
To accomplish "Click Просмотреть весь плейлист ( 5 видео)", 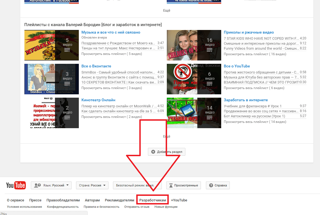I will [112, 54].
